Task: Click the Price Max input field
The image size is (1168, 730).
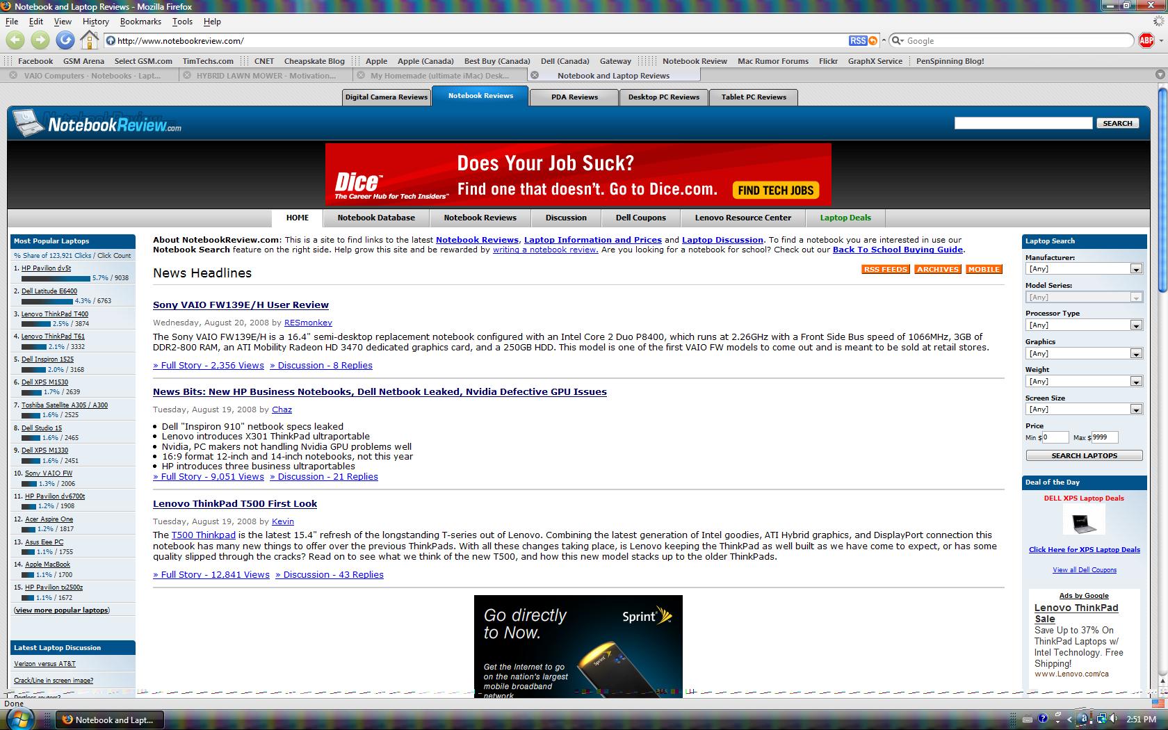Action: tap(1105, 437)
